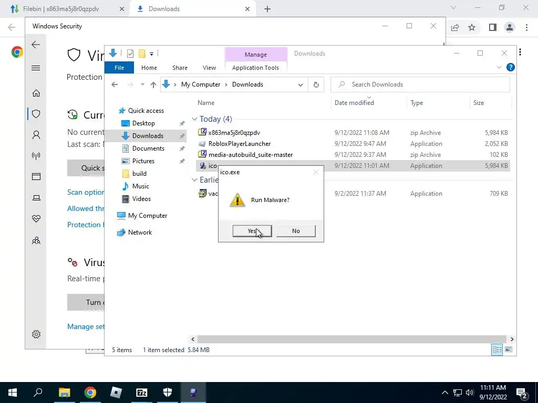Image resolution: width=538 pixels, height=403 pixels.
Task: Sort by Date modified column
Action: click(x=354, y=103)
